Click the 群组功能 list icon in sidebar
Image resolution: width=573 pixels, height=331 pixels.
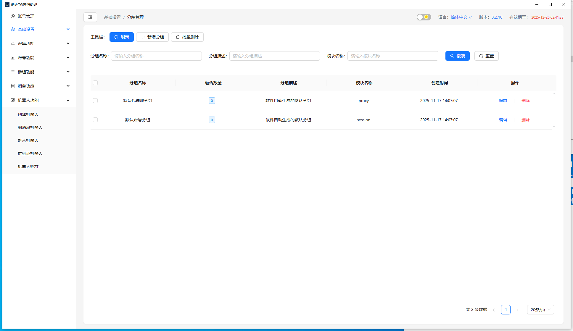(12, 72)
